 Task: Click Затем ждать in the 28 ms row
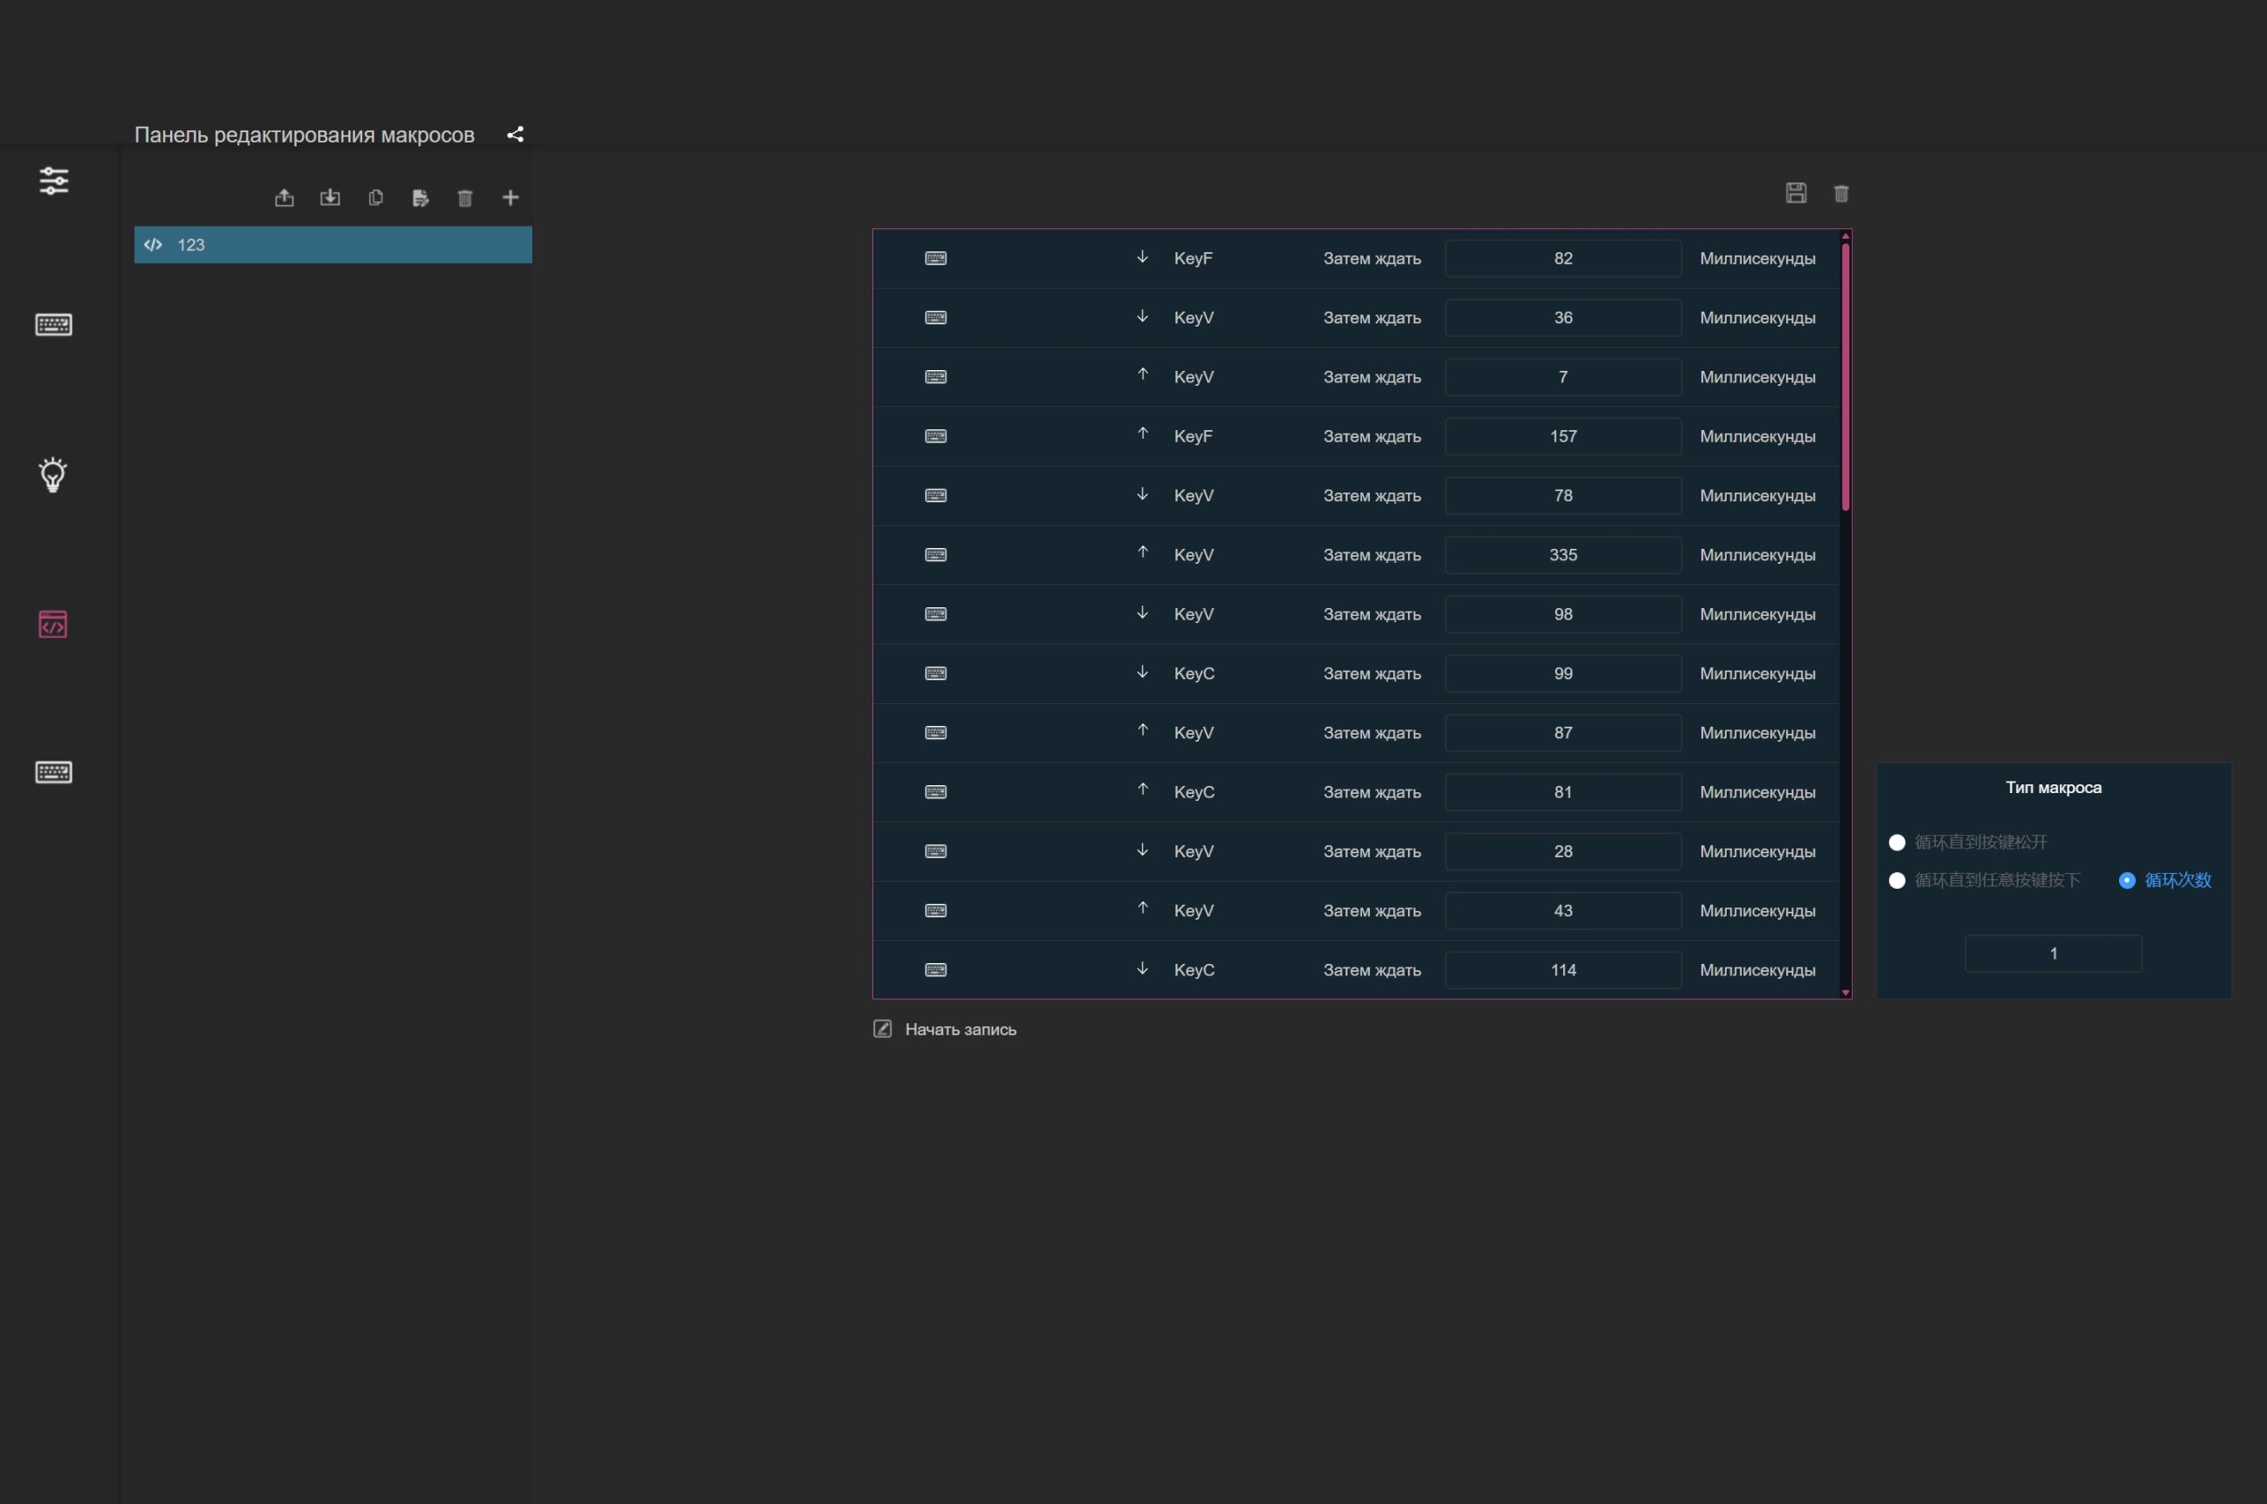[x=1372, y=852]
